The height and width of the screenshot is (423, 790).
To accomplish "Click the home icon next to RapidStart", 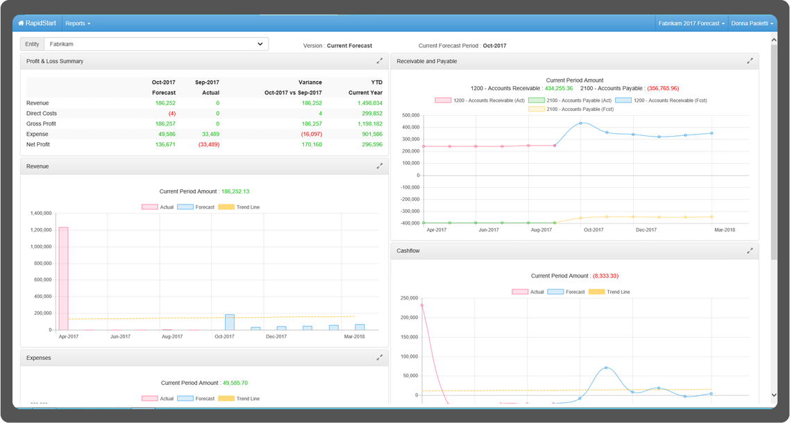I will point(21,22).
